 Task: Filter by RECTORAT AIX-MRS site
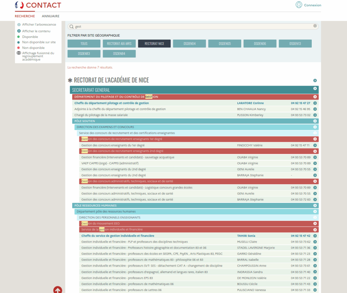(x=119, y=44)
